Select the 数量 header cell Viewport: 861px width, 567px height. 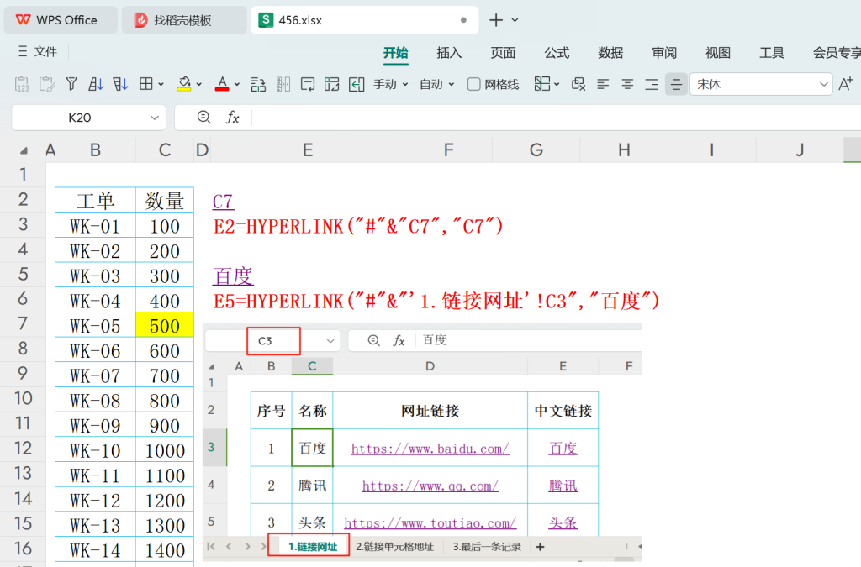[x=165, y=200]
